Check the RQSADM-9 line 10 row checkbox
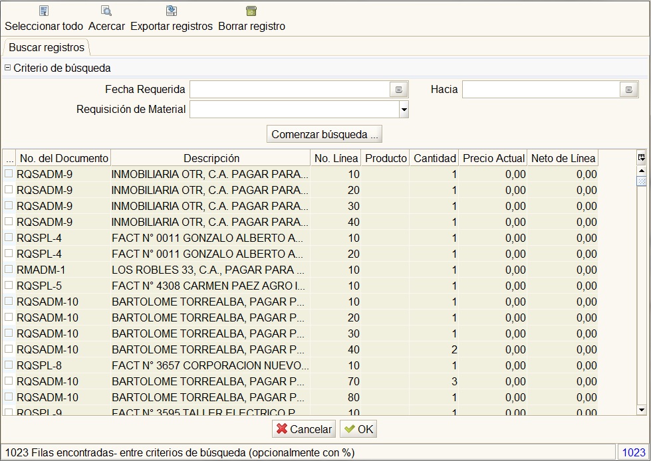Viewport: 651px width, 461px height. pyautogui.click(x=9, y=173)
